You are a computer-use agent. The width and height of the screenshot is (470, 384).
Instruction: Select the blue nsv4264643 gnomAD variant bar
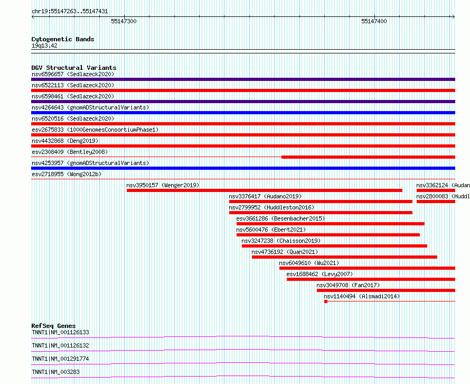243,113
